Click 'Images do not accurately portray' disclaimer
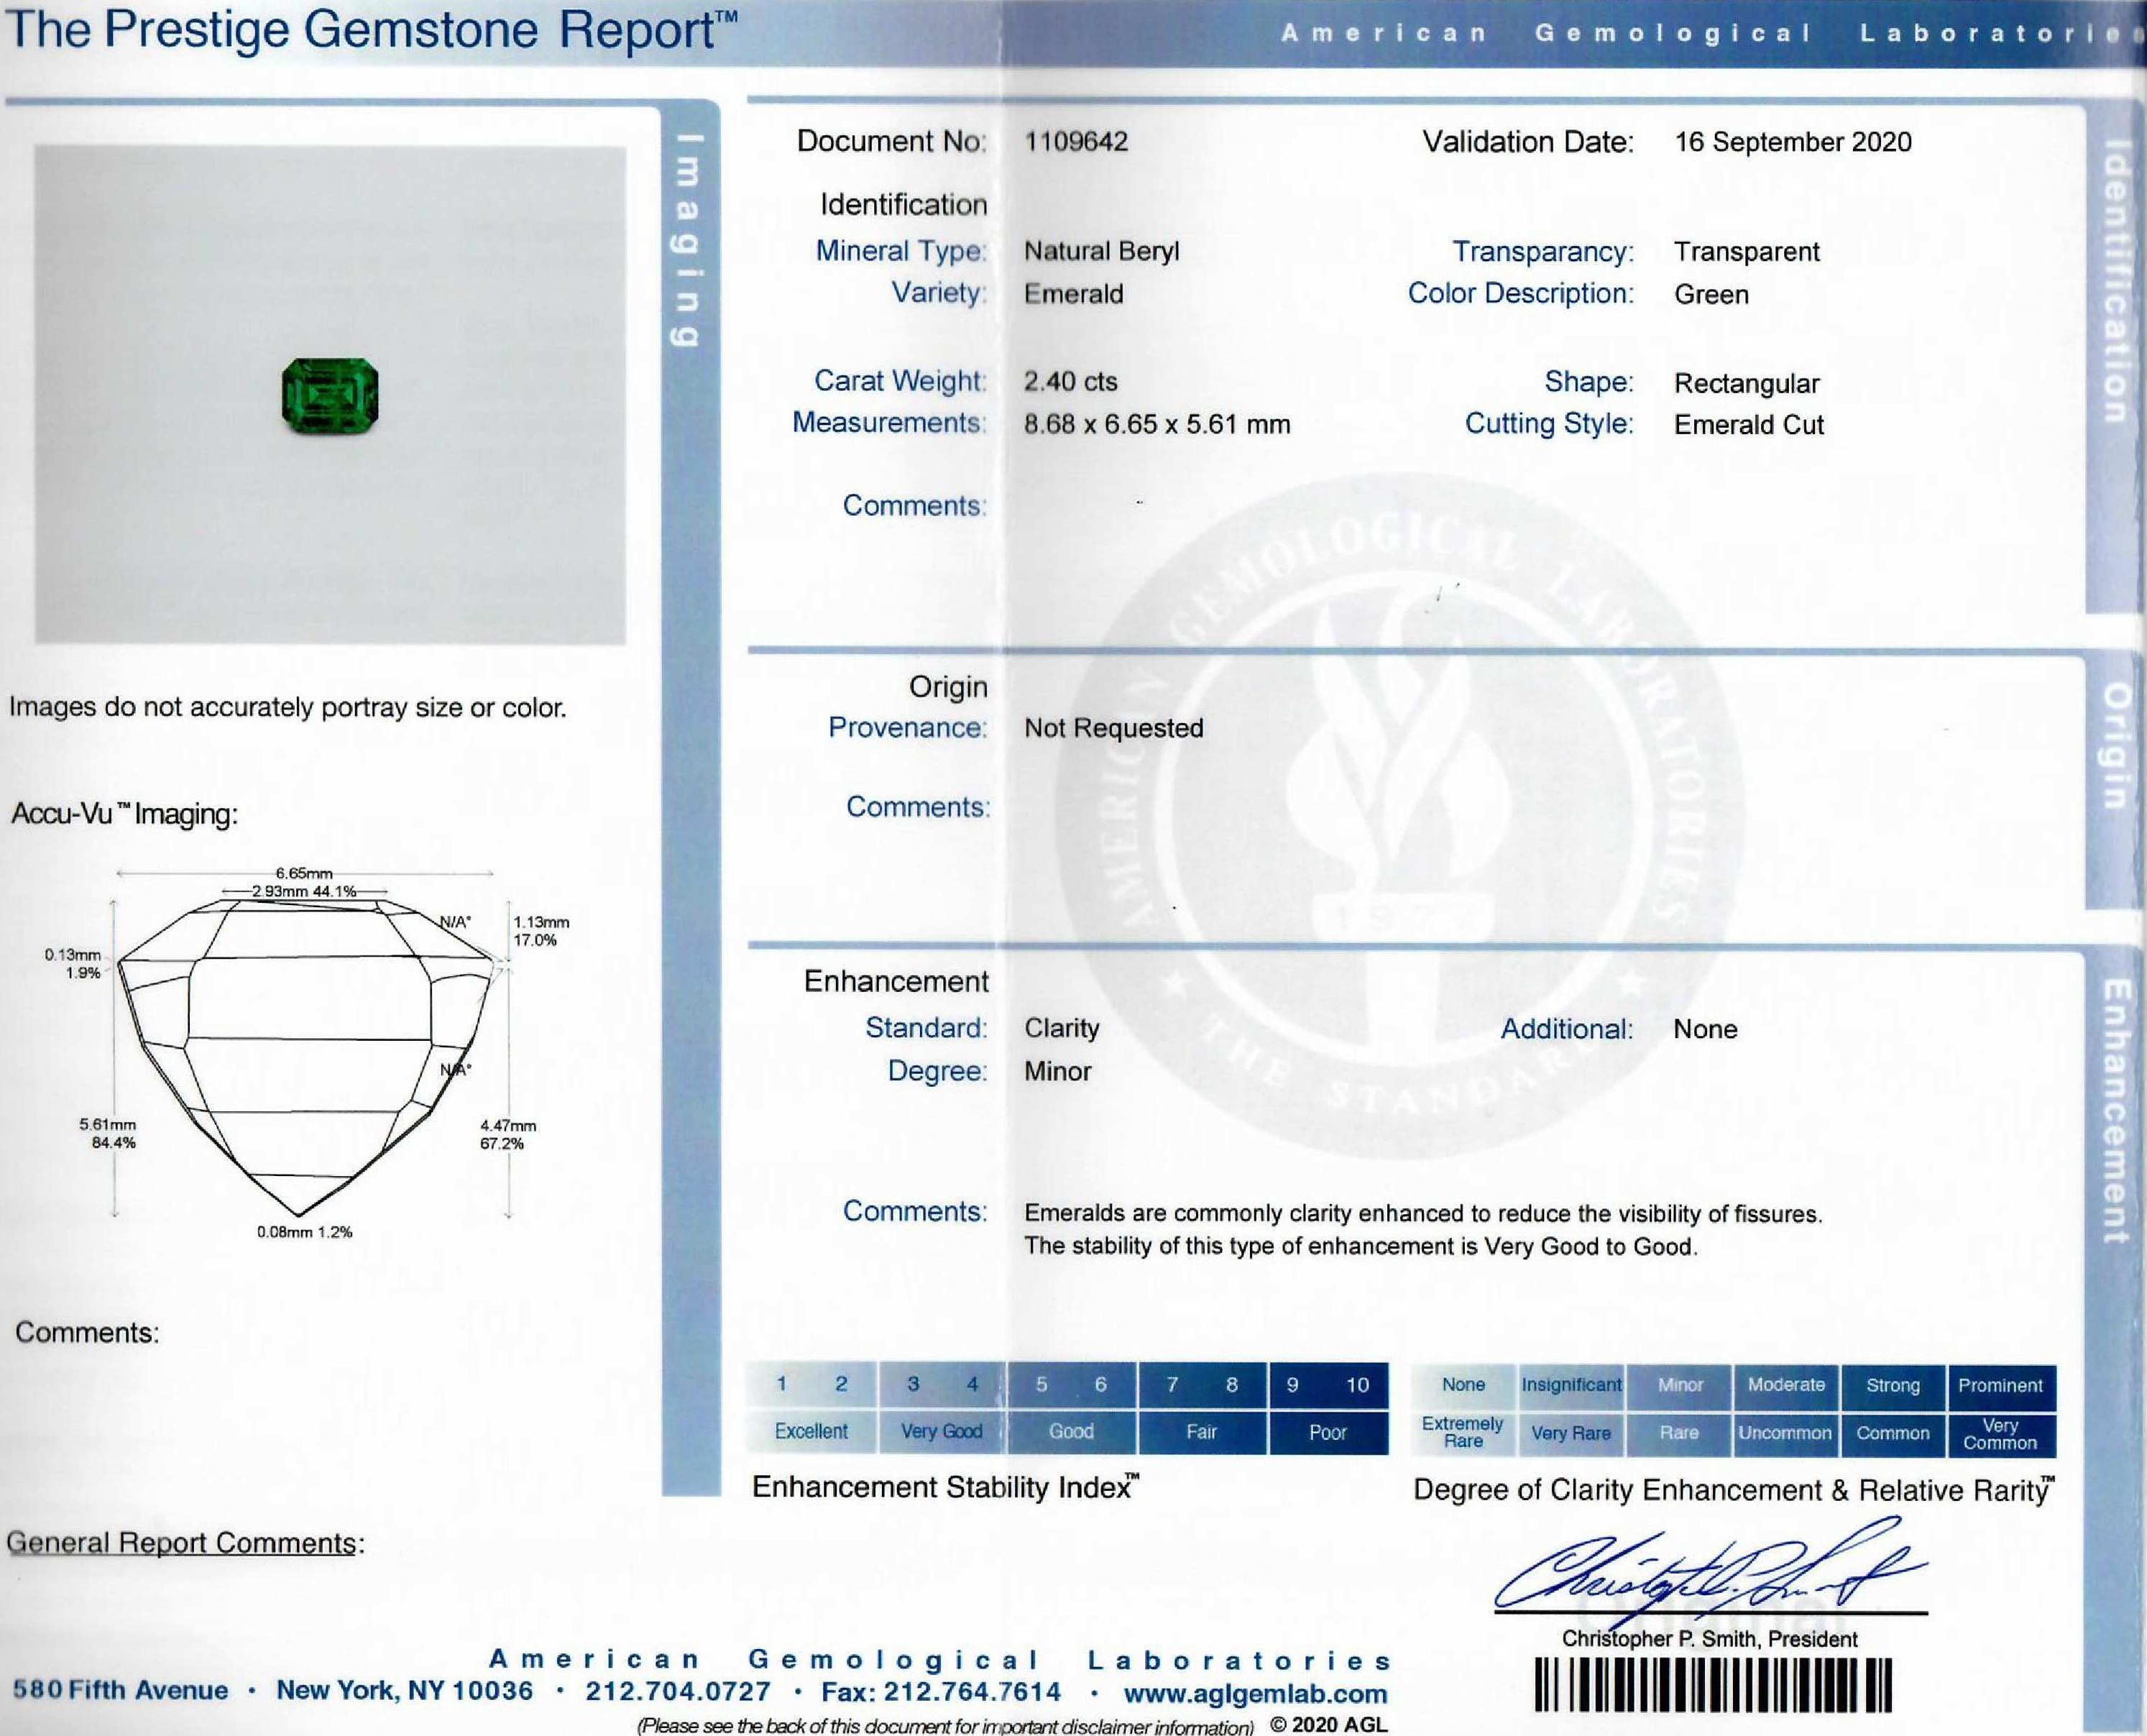The image size is (2147, 1736). click(287, 707)
